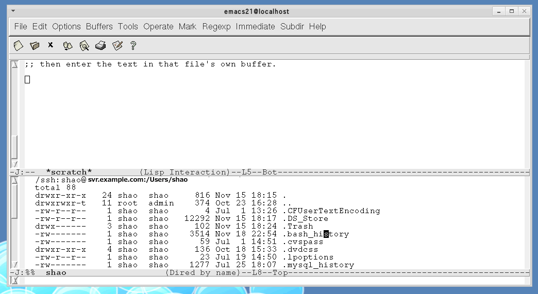Click the Dired pane scrollbar thumb

tap(14, 201)
